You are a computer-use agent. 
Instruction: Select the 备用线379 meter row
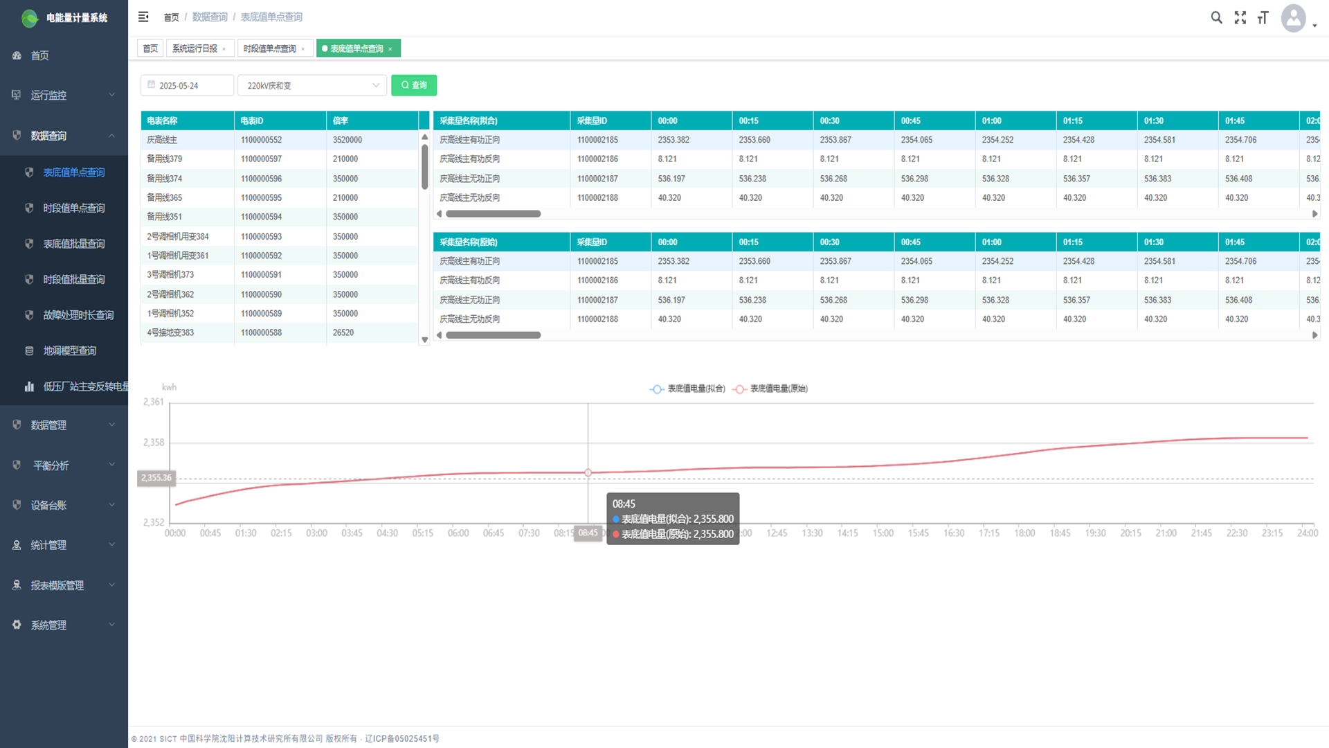pyautogui.click(x=165, y=159)
